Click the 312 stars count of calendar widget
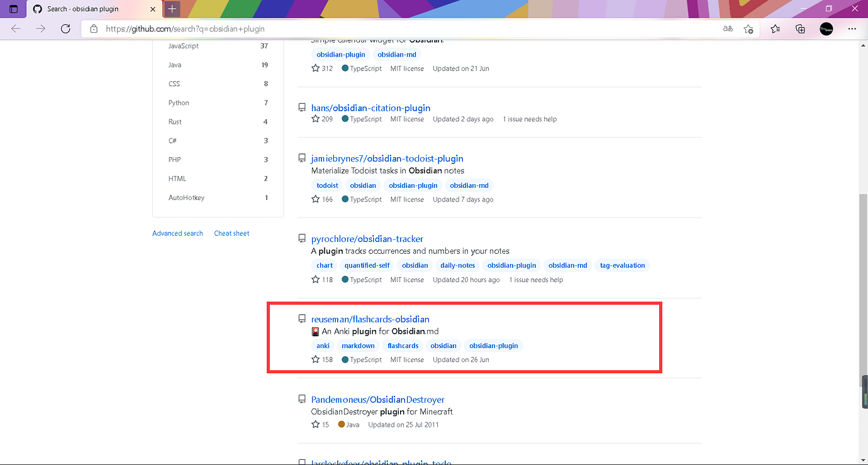This screenshot has width=868, height=465. point(322,68)
